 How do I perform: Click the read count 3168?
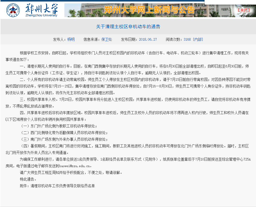click(x=187, y=39)
